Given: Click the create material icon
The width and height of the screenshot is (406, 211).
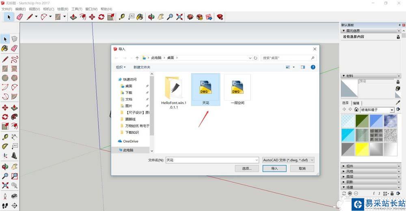Looking at the screenshot, I should [398, 88].
